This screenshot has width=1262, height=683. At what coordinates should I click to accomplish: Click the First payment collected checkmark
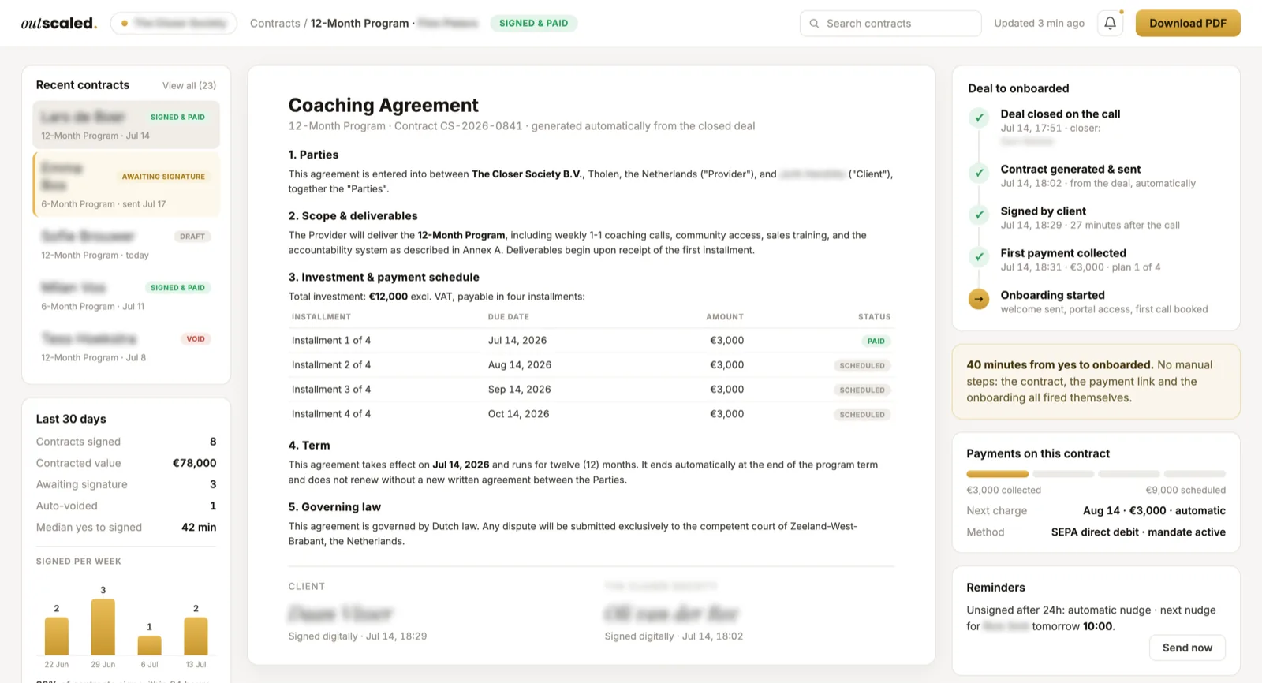click(x=979, y=256)
